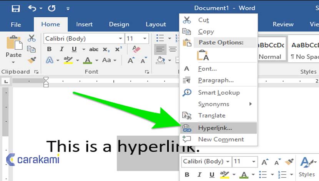319x181 pixels.
Task: Customize the Quick Access Toolbar
Action: click(68, 8)
